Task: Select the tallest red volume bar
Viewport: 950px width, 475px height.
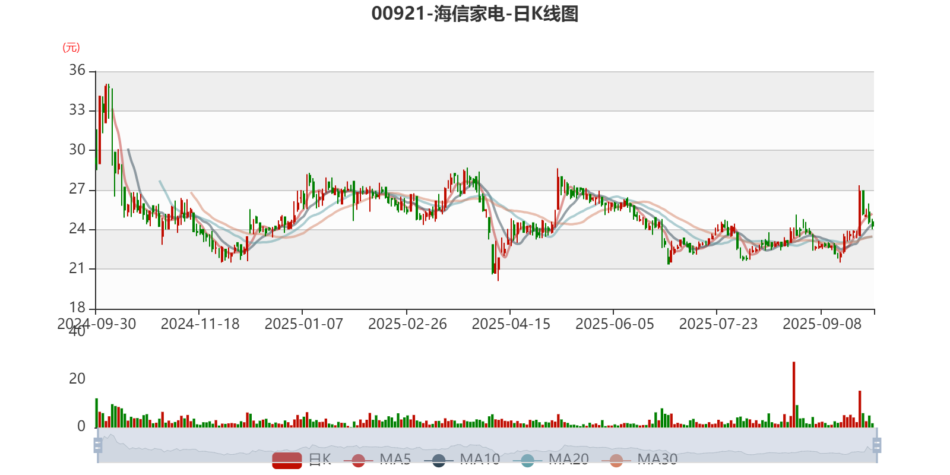Action: [794, 395]
